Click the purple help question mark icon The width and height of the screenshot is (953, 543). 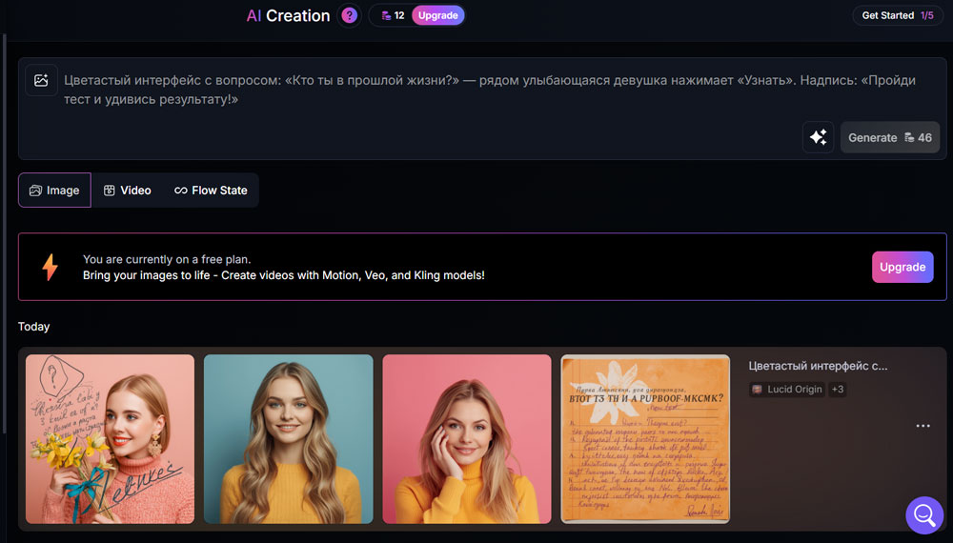click(x=350, y=15)
